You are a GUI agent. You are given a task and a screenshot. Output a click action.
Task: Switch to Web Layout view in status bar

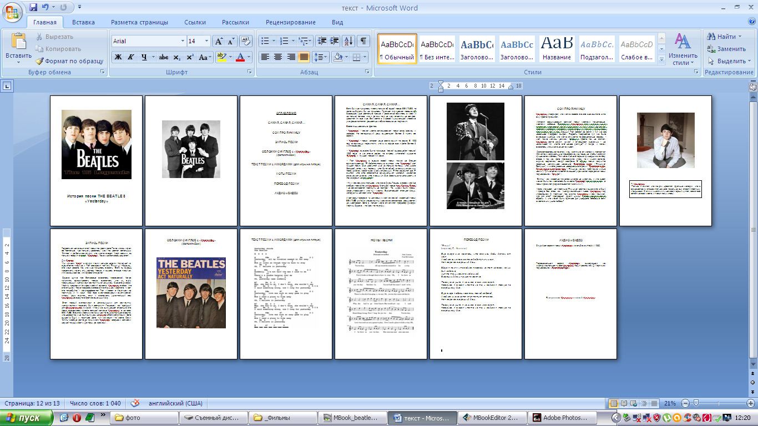click(x=635, y=403)
